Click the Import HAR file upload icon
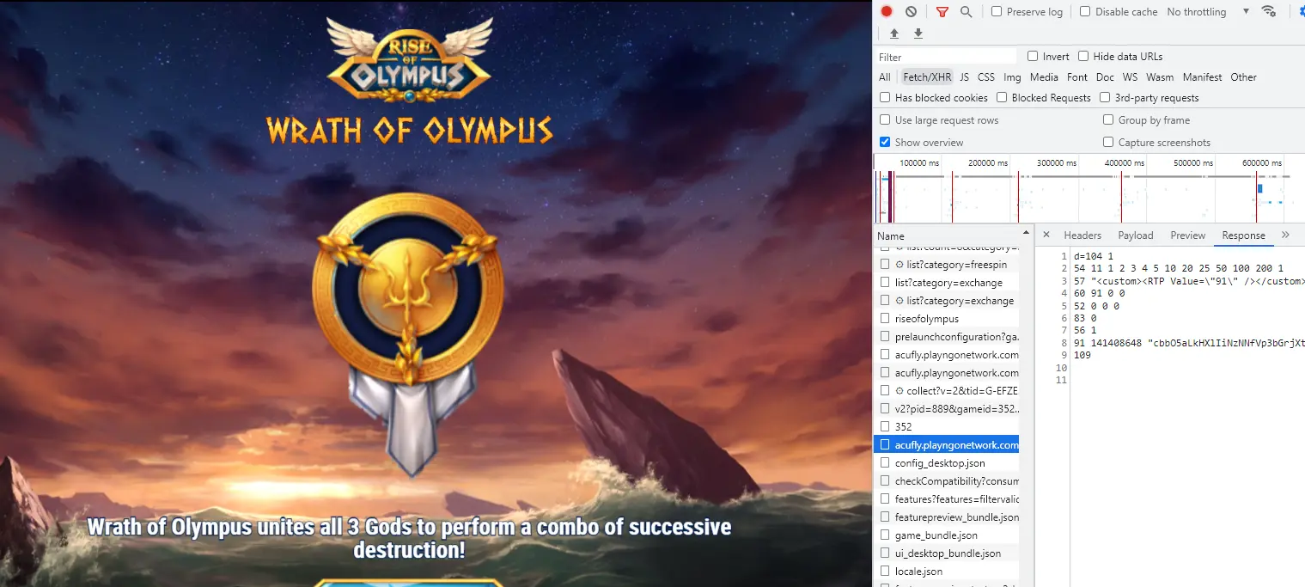This screenshot has height=587, width=1305. (894, 34)
